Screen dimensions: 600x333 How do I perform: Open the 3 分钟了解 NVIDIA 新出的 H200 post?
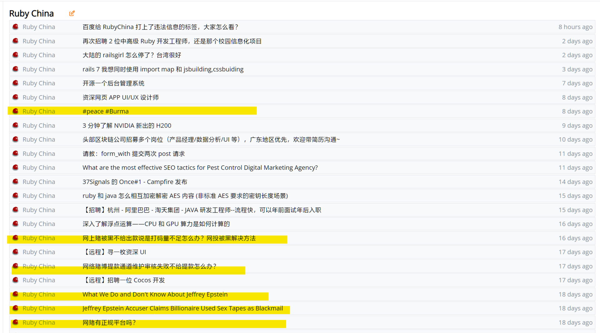coord(127,125)
